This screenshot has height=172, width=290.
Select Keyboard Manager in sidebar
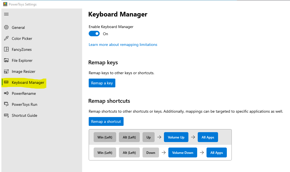[42, 82]
